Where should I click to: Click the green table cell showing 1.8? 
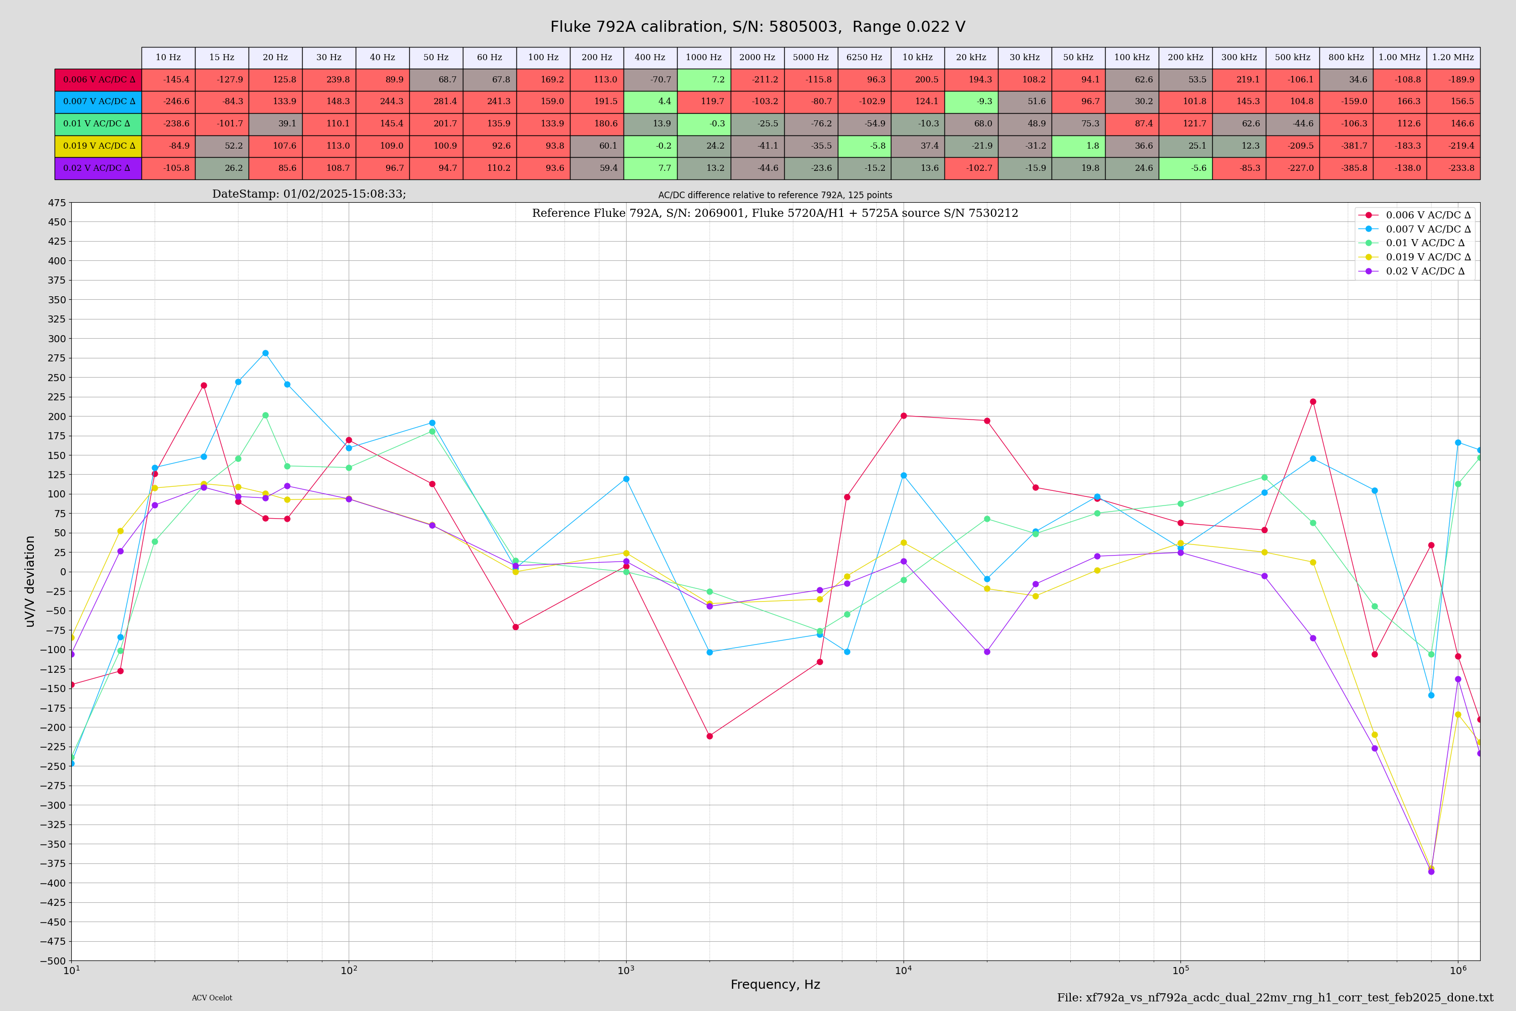tap(1078, 147)
